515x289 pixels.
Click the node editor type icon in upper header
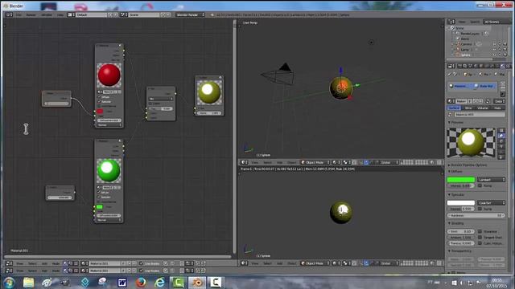[x=9, y=263]
